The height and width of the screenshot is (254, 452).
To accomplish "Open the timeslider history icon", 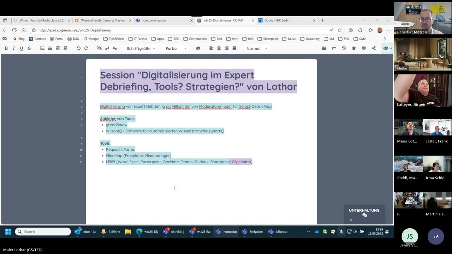I will tap(344, 48).
